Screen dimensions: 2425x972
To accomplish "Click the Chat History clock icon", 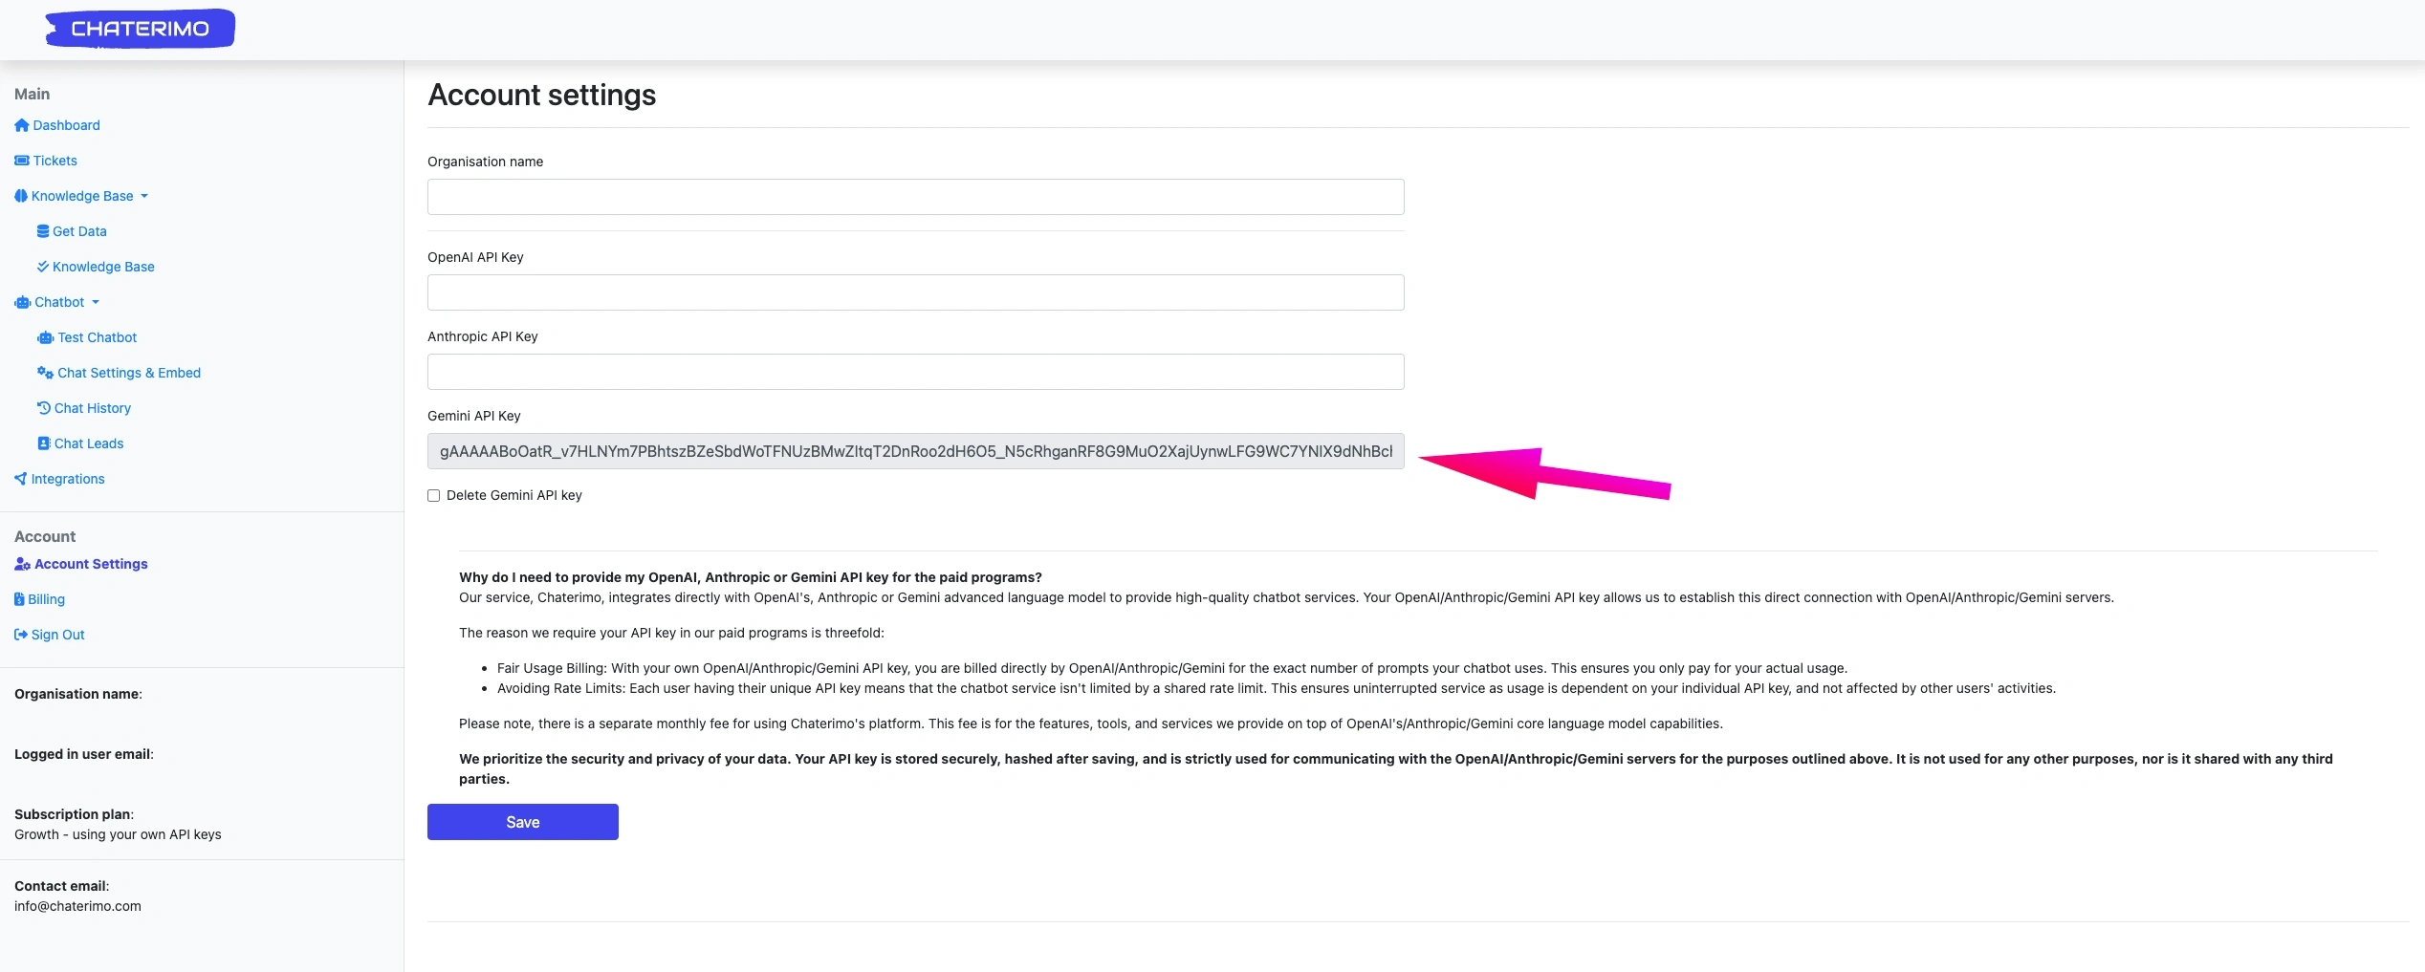I will 44,408.
